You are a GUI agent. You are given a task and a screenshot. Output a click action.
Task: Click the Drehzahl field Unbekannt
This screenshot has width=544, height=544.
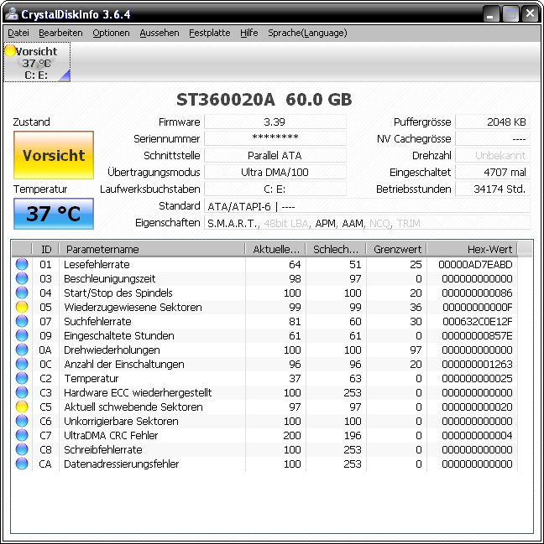493,155
